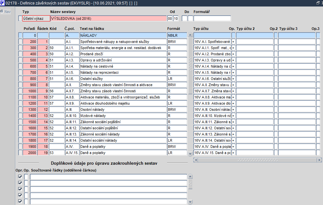Screen dimensions: 323x205
Task: Click the up arrow of the rows table scrollbar
Action: [x=190, y=35]
